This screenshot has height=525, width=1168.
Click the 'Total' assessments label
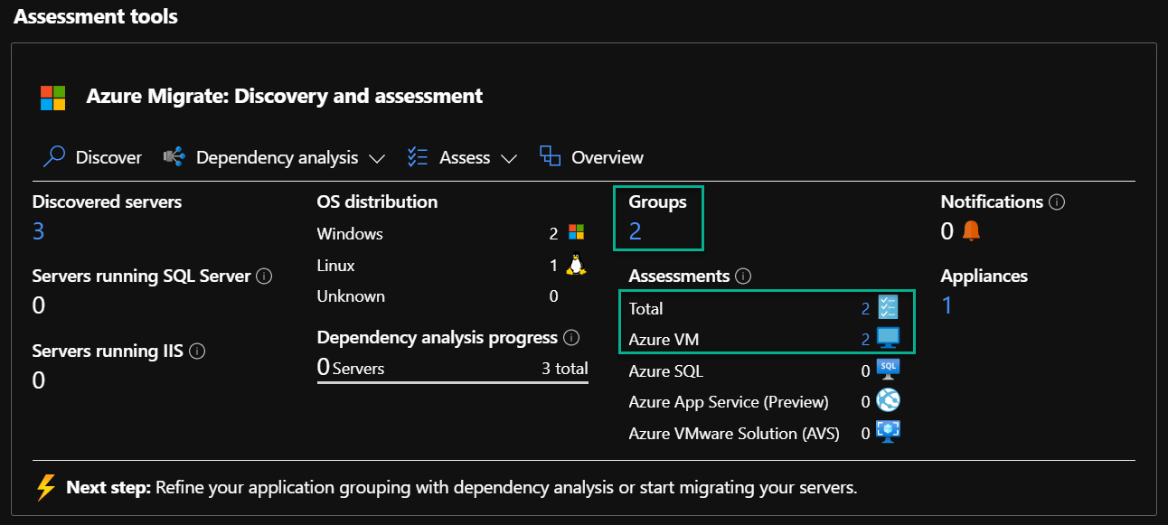(646, 309)
